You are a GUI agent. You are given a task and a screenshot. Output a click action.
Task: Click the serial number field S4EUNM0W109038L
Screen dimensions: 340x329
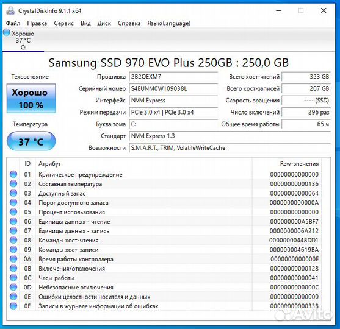173,88
